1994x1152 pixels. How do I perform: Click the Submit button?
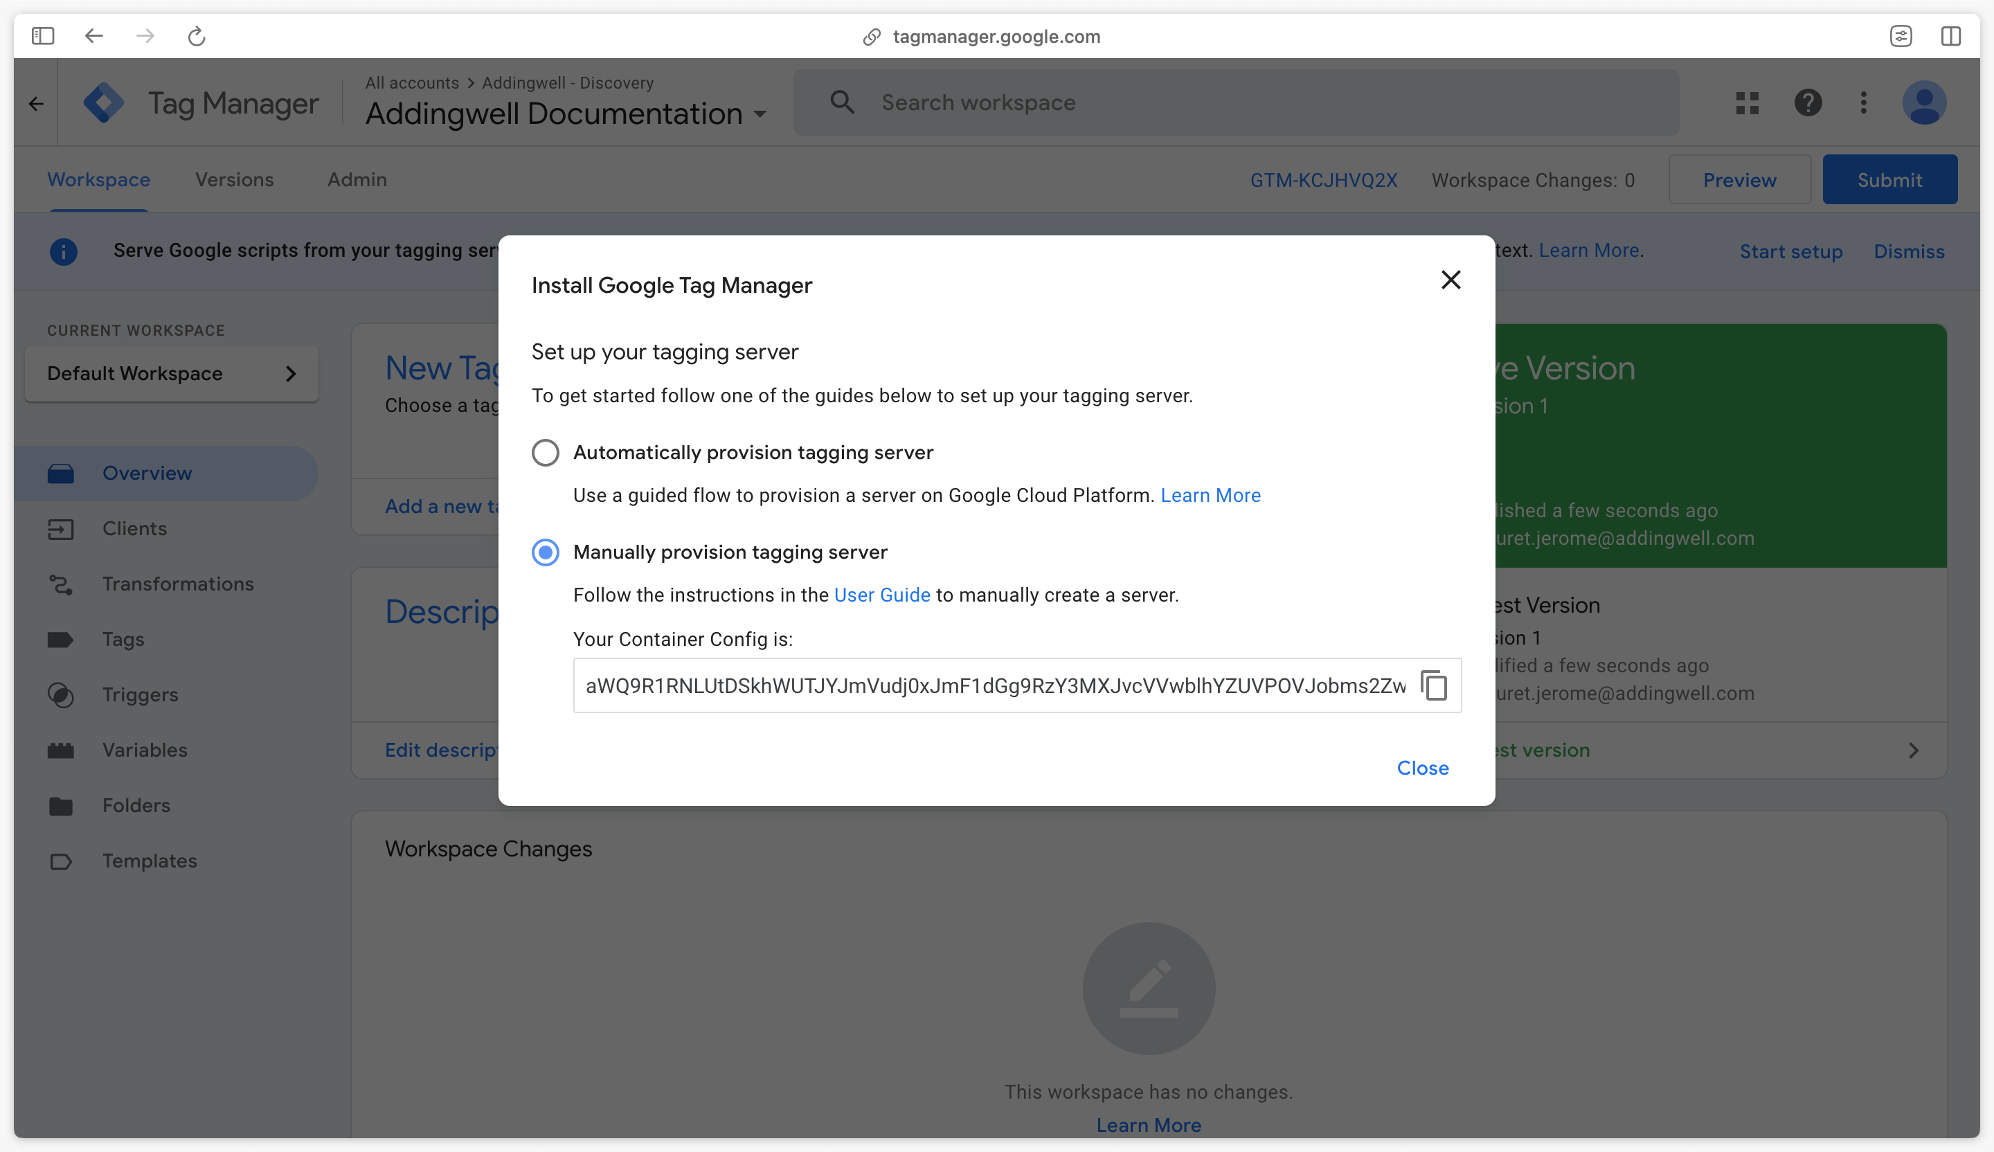click(1889, 181)
